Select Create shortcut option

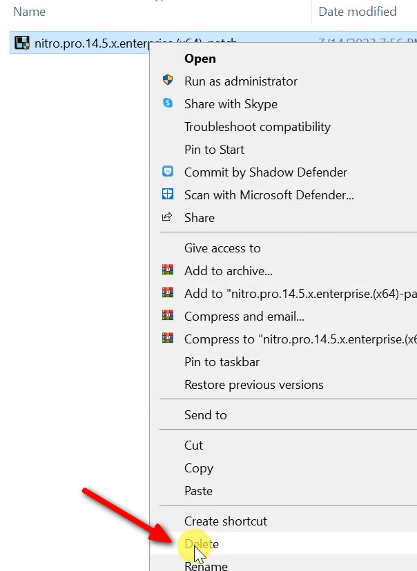pyautogui.click(x=225, y=521)
